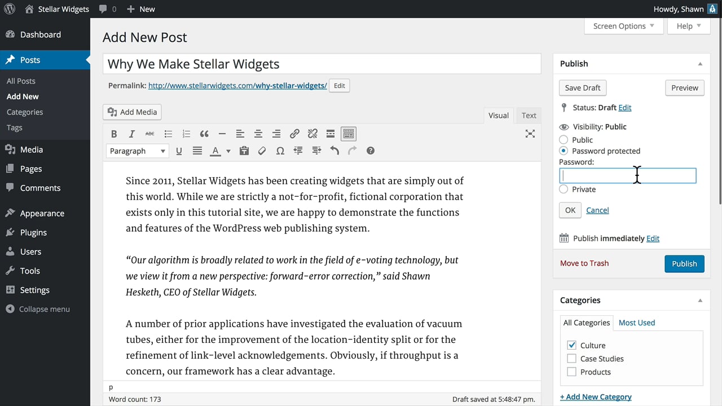The image size is (722, 406).
Task: Switch to the Text editor tab
Action: tap(529, 116)
